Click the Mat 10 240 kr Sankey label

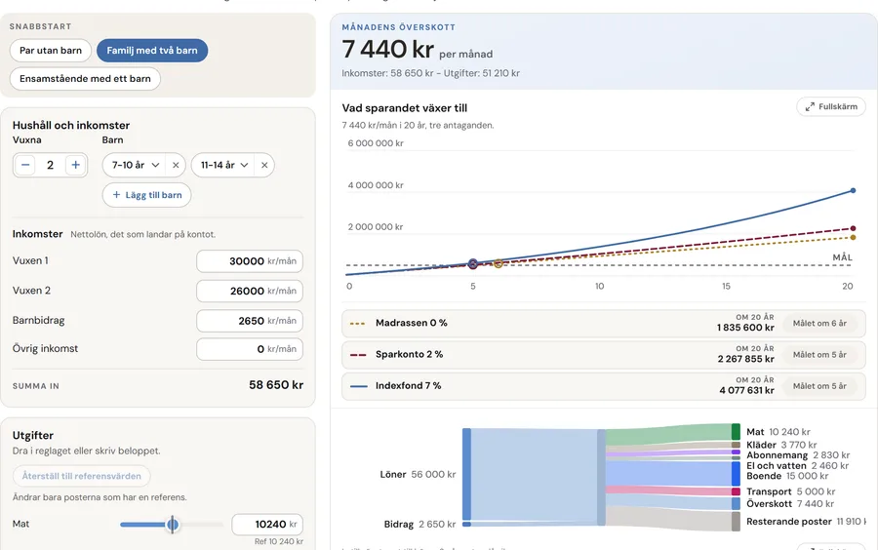pos(778,432)
